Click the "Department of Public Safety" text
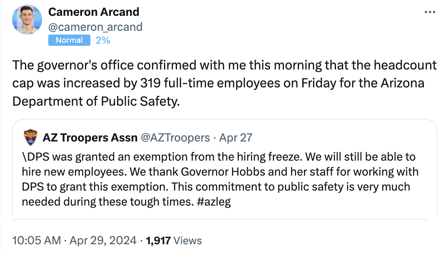The image size is (448, 253). (x=96, y=101)
